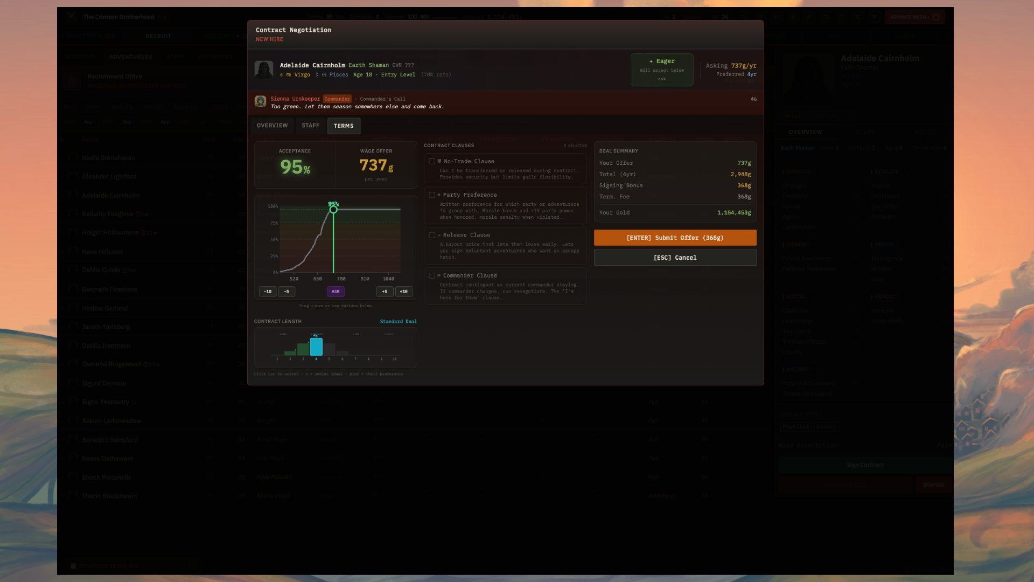Click the Recruitment Office building icon
1034x582 pixels.
(x=72, y=81)
